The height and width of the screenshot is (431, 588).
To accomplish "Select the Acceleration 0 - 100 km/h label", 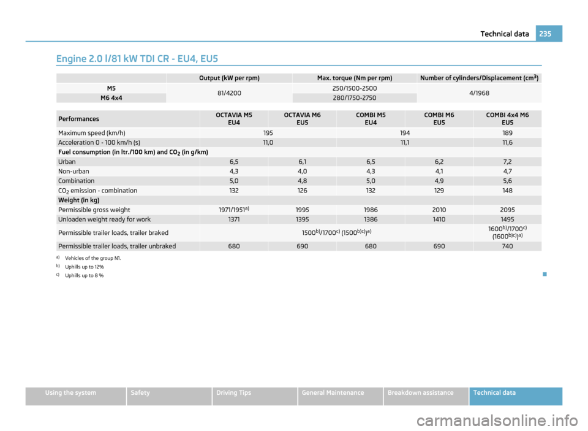I will [x=99, y=143].
